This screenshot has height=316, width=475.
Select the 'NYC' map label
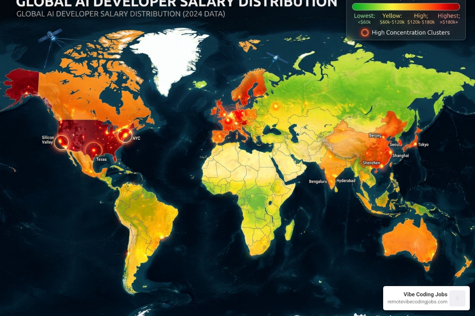[136, 138]
